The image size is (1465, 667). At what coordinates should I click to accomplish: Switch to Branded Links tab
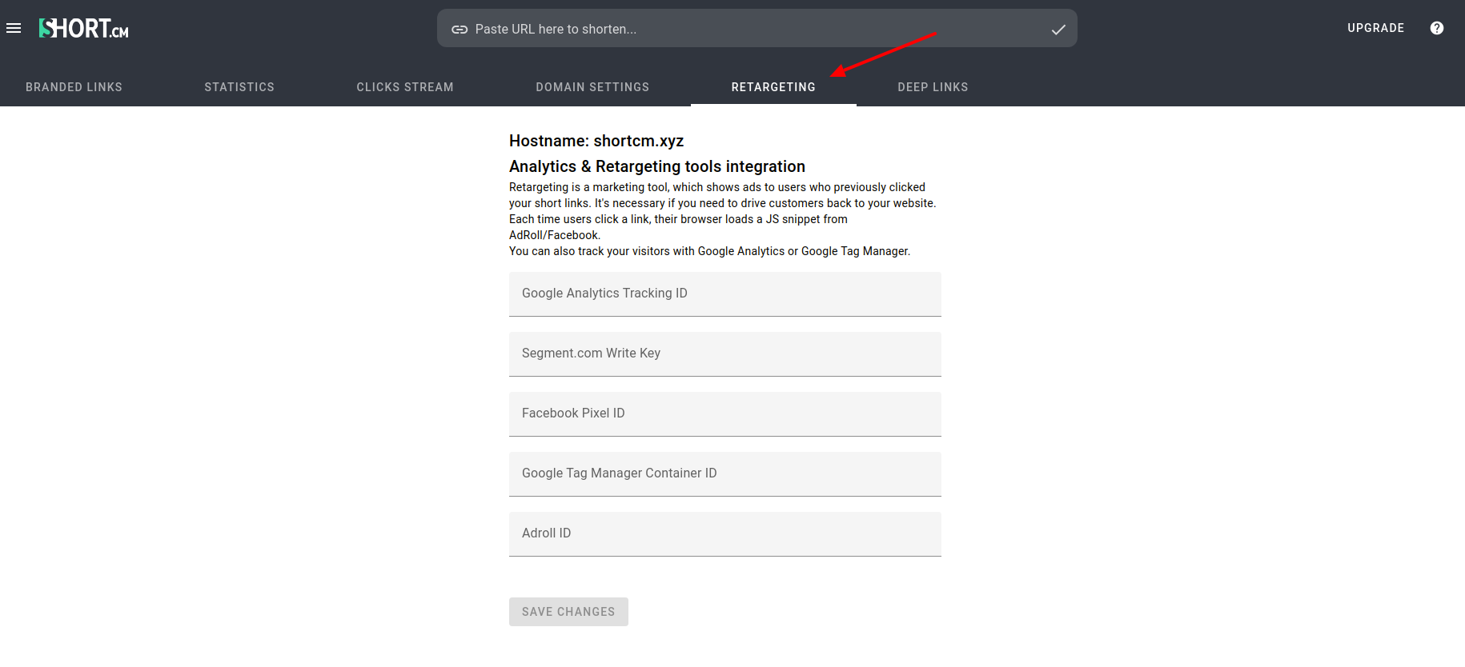(74, 87)
